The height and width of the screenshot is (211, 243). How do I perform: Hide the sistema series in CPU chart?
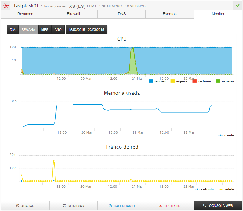pos(201,81)
